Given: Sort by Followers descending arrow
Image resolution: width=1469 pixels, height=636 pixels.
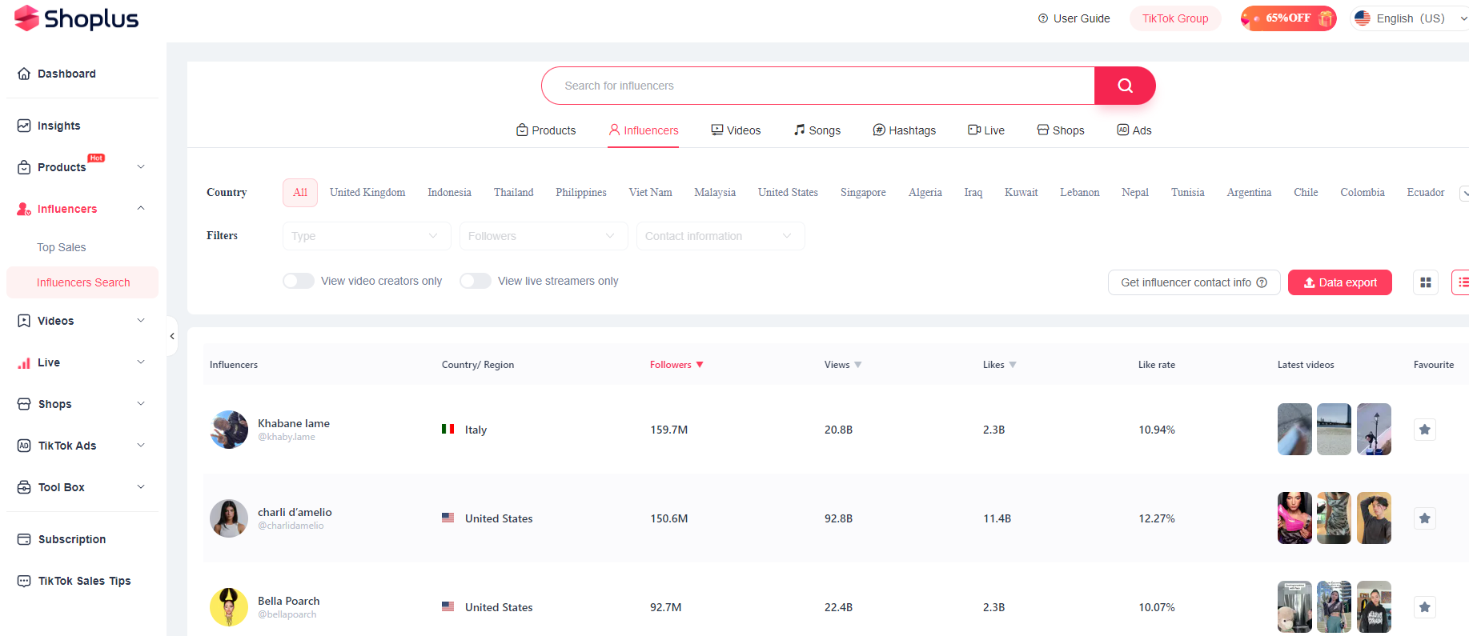Looking at the screenshot, I should pyautogui.click(x=700, y=365).
